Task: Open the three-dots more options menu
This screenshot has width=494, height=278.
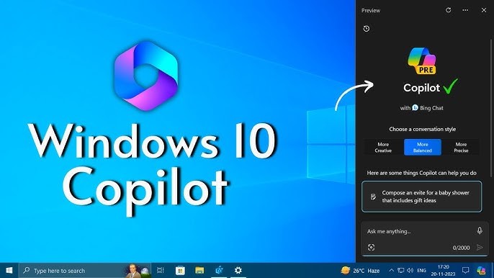Action: 465,10
